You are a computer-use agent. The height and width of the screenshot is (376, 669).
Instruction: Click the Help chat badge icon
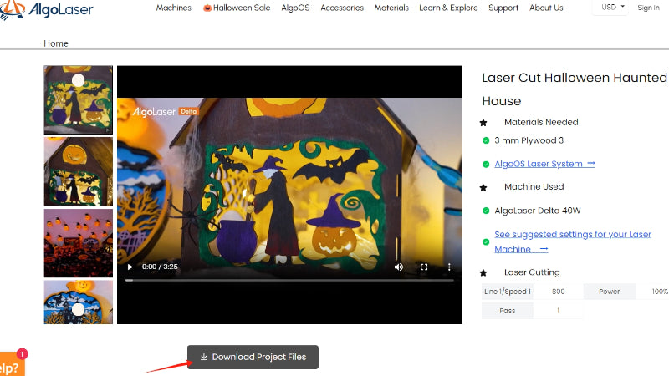pyautogui.click(x=11, y=366)
